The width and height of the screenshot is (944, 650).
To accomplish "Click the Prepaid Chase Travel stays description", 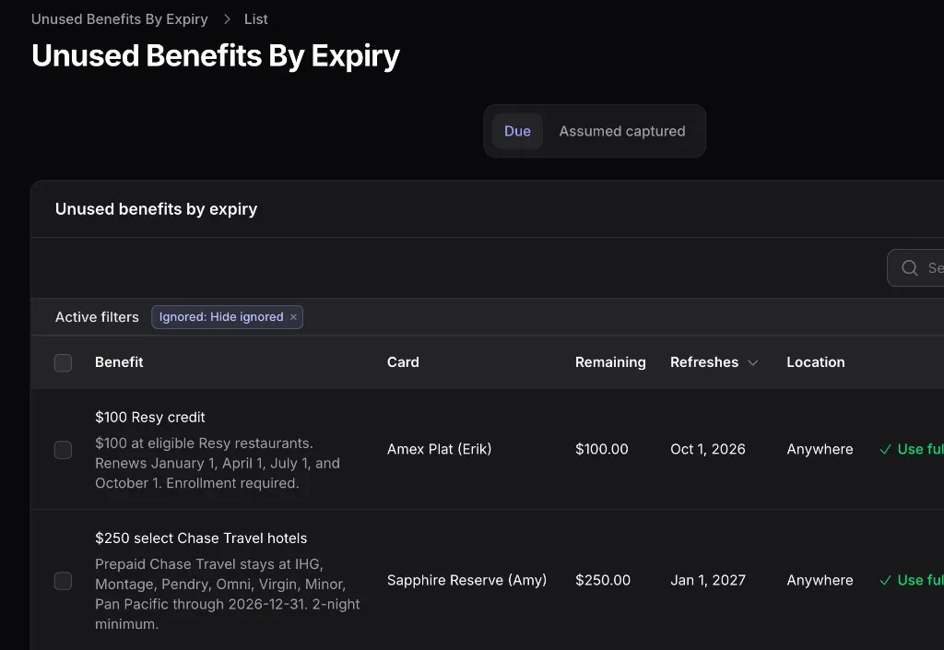I will pos(228,594).
